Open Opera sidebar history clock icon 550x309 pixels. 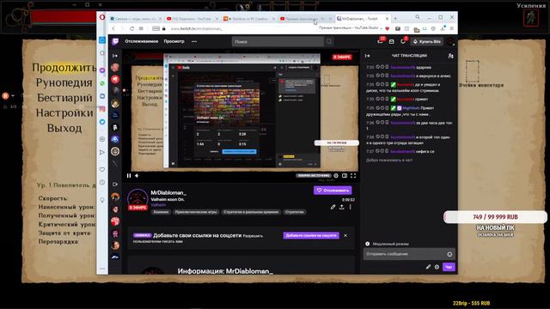pos(102,183)
